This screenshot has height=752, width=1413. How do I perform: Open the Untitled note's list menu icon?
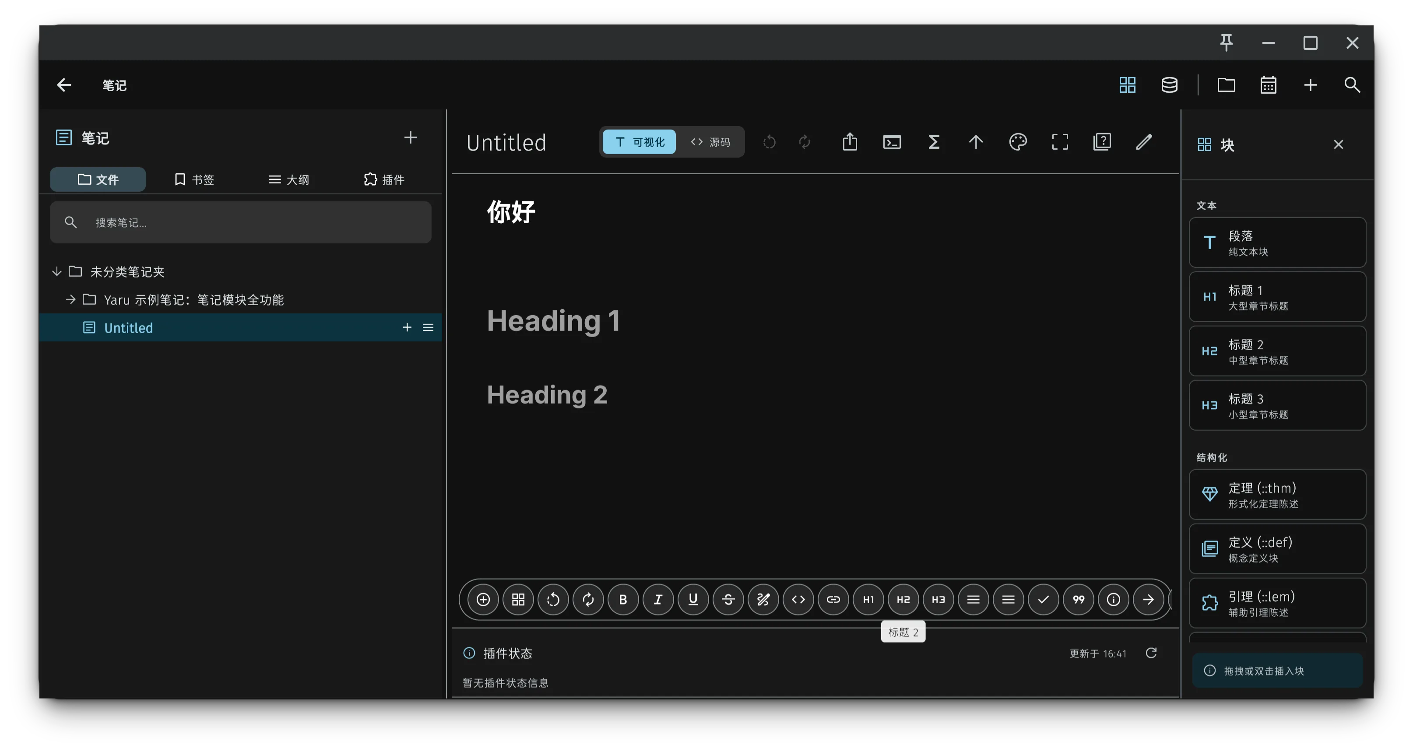(428, 327)
